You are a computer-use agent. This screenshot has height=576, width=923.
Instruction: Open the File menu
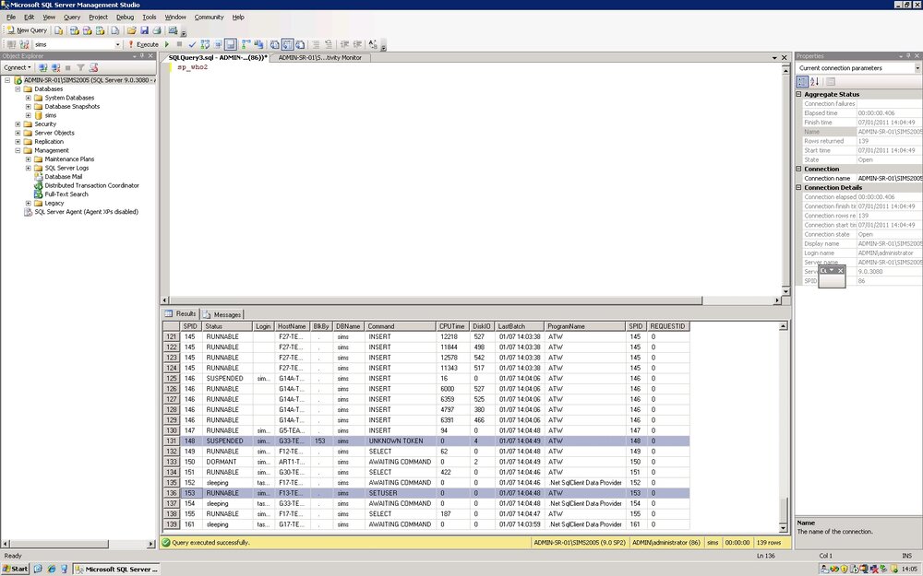click(x=10, y=17)
